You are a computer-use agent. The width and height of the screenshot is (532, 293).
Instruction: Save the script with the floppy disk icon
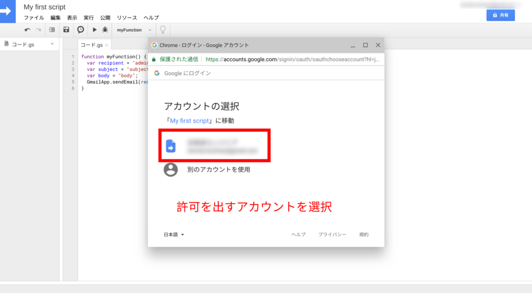pyautogui.click(x=66, y=30)
